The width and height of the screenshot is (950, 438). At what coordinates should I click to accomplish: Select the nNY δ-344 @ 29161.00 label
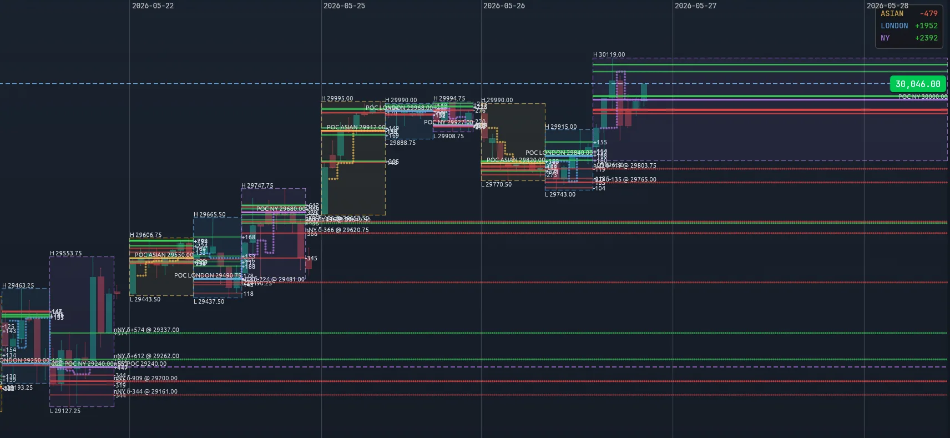pyautogui.click(x=146, y=391)
